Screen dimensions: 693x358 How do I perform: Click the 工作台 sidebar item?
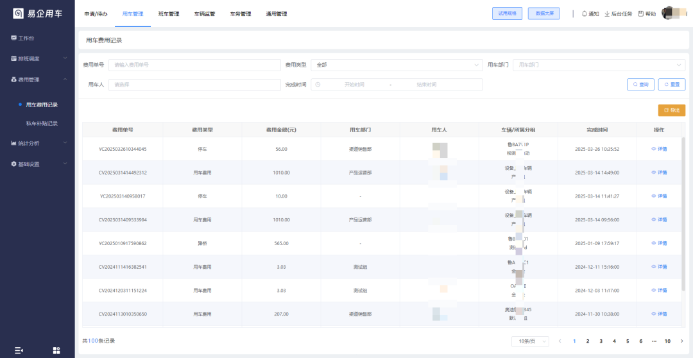tap(26, 38)
